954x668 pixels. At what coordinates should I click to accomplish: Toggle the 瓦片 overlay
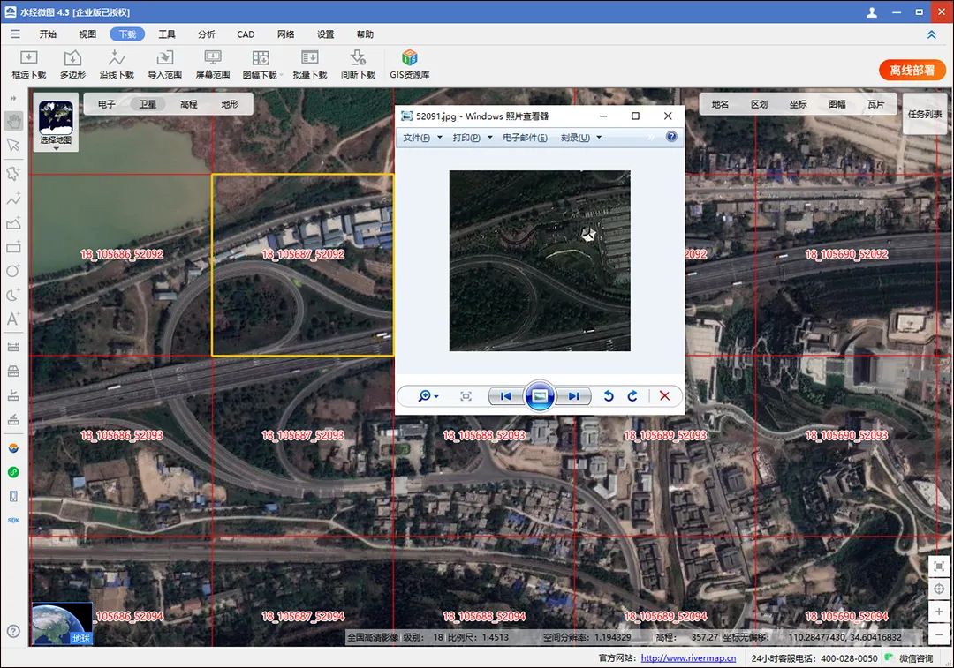click(x=876, y=104)
